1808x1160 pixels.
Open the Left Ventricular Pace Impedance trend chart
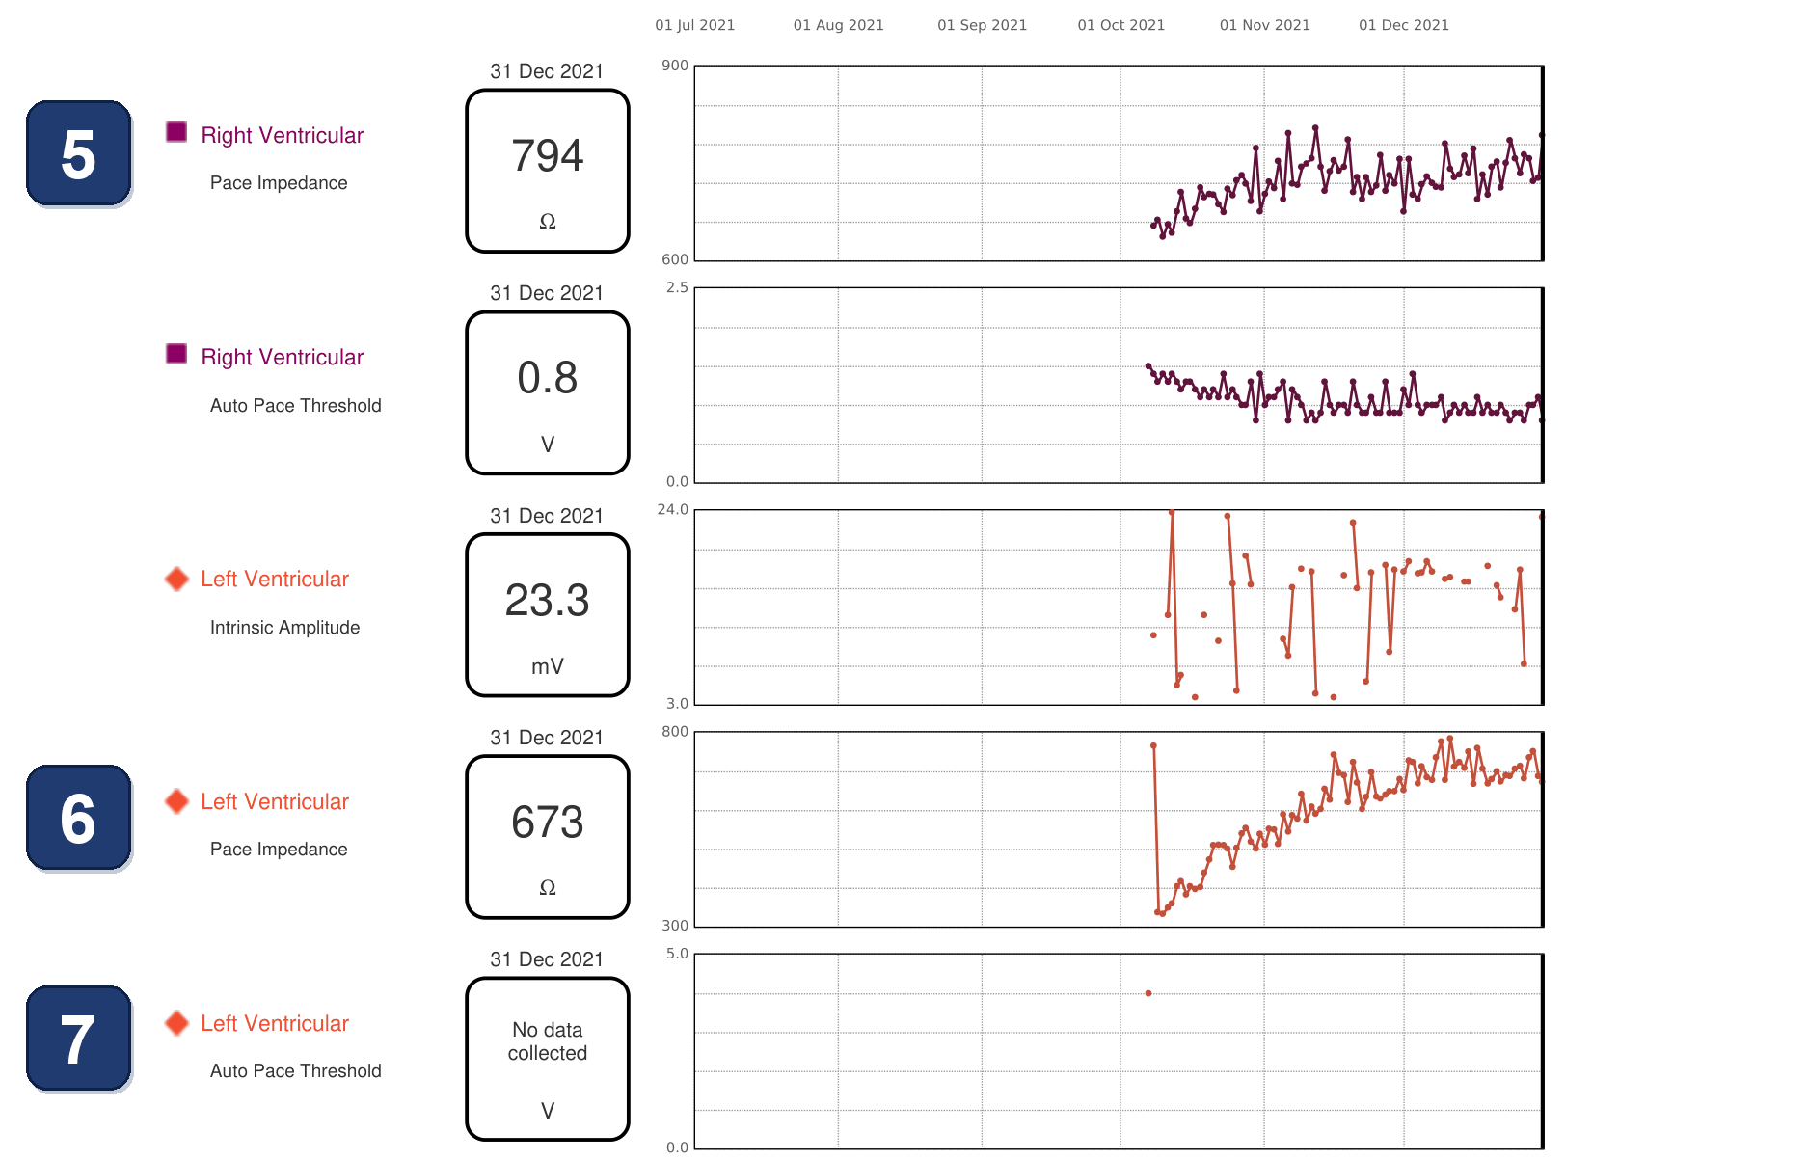[x=1119, y=829]
